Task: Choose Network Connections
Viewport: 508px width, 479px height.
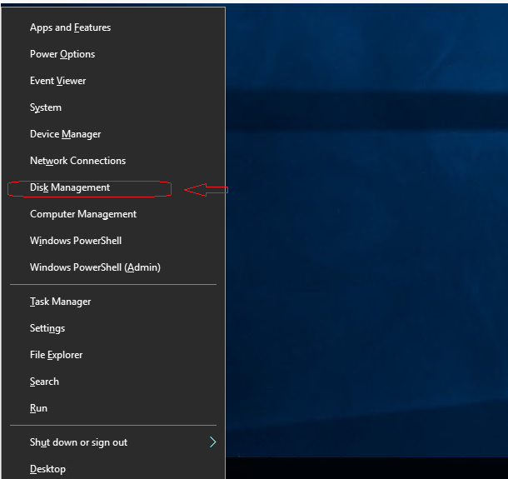Action: 113,161
